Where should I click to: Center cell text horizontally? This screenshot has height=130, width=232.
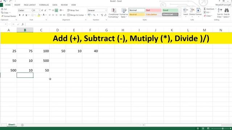53,15
